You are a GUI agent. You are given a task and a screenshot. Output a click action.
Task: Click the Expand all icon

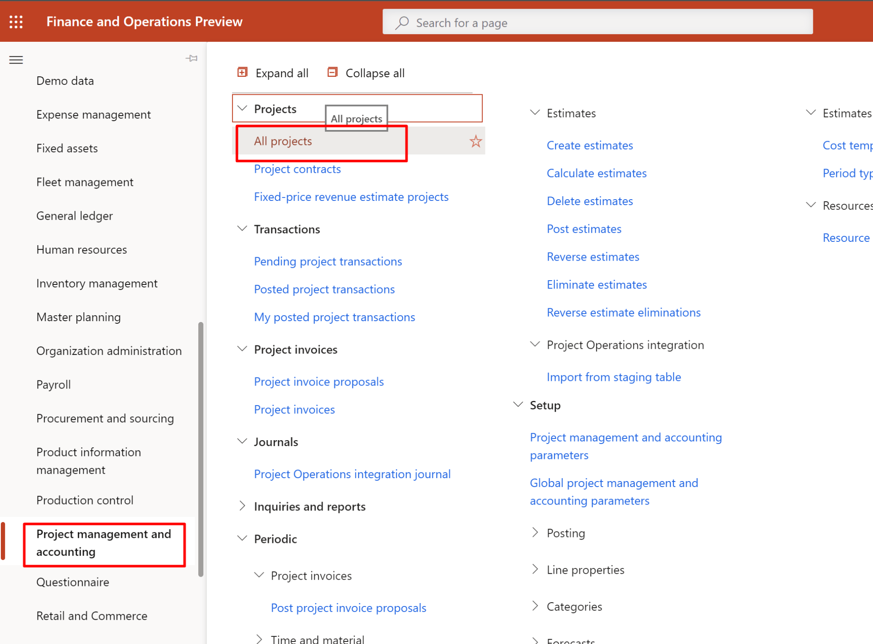pyautogui.click(x=242, y=72)
